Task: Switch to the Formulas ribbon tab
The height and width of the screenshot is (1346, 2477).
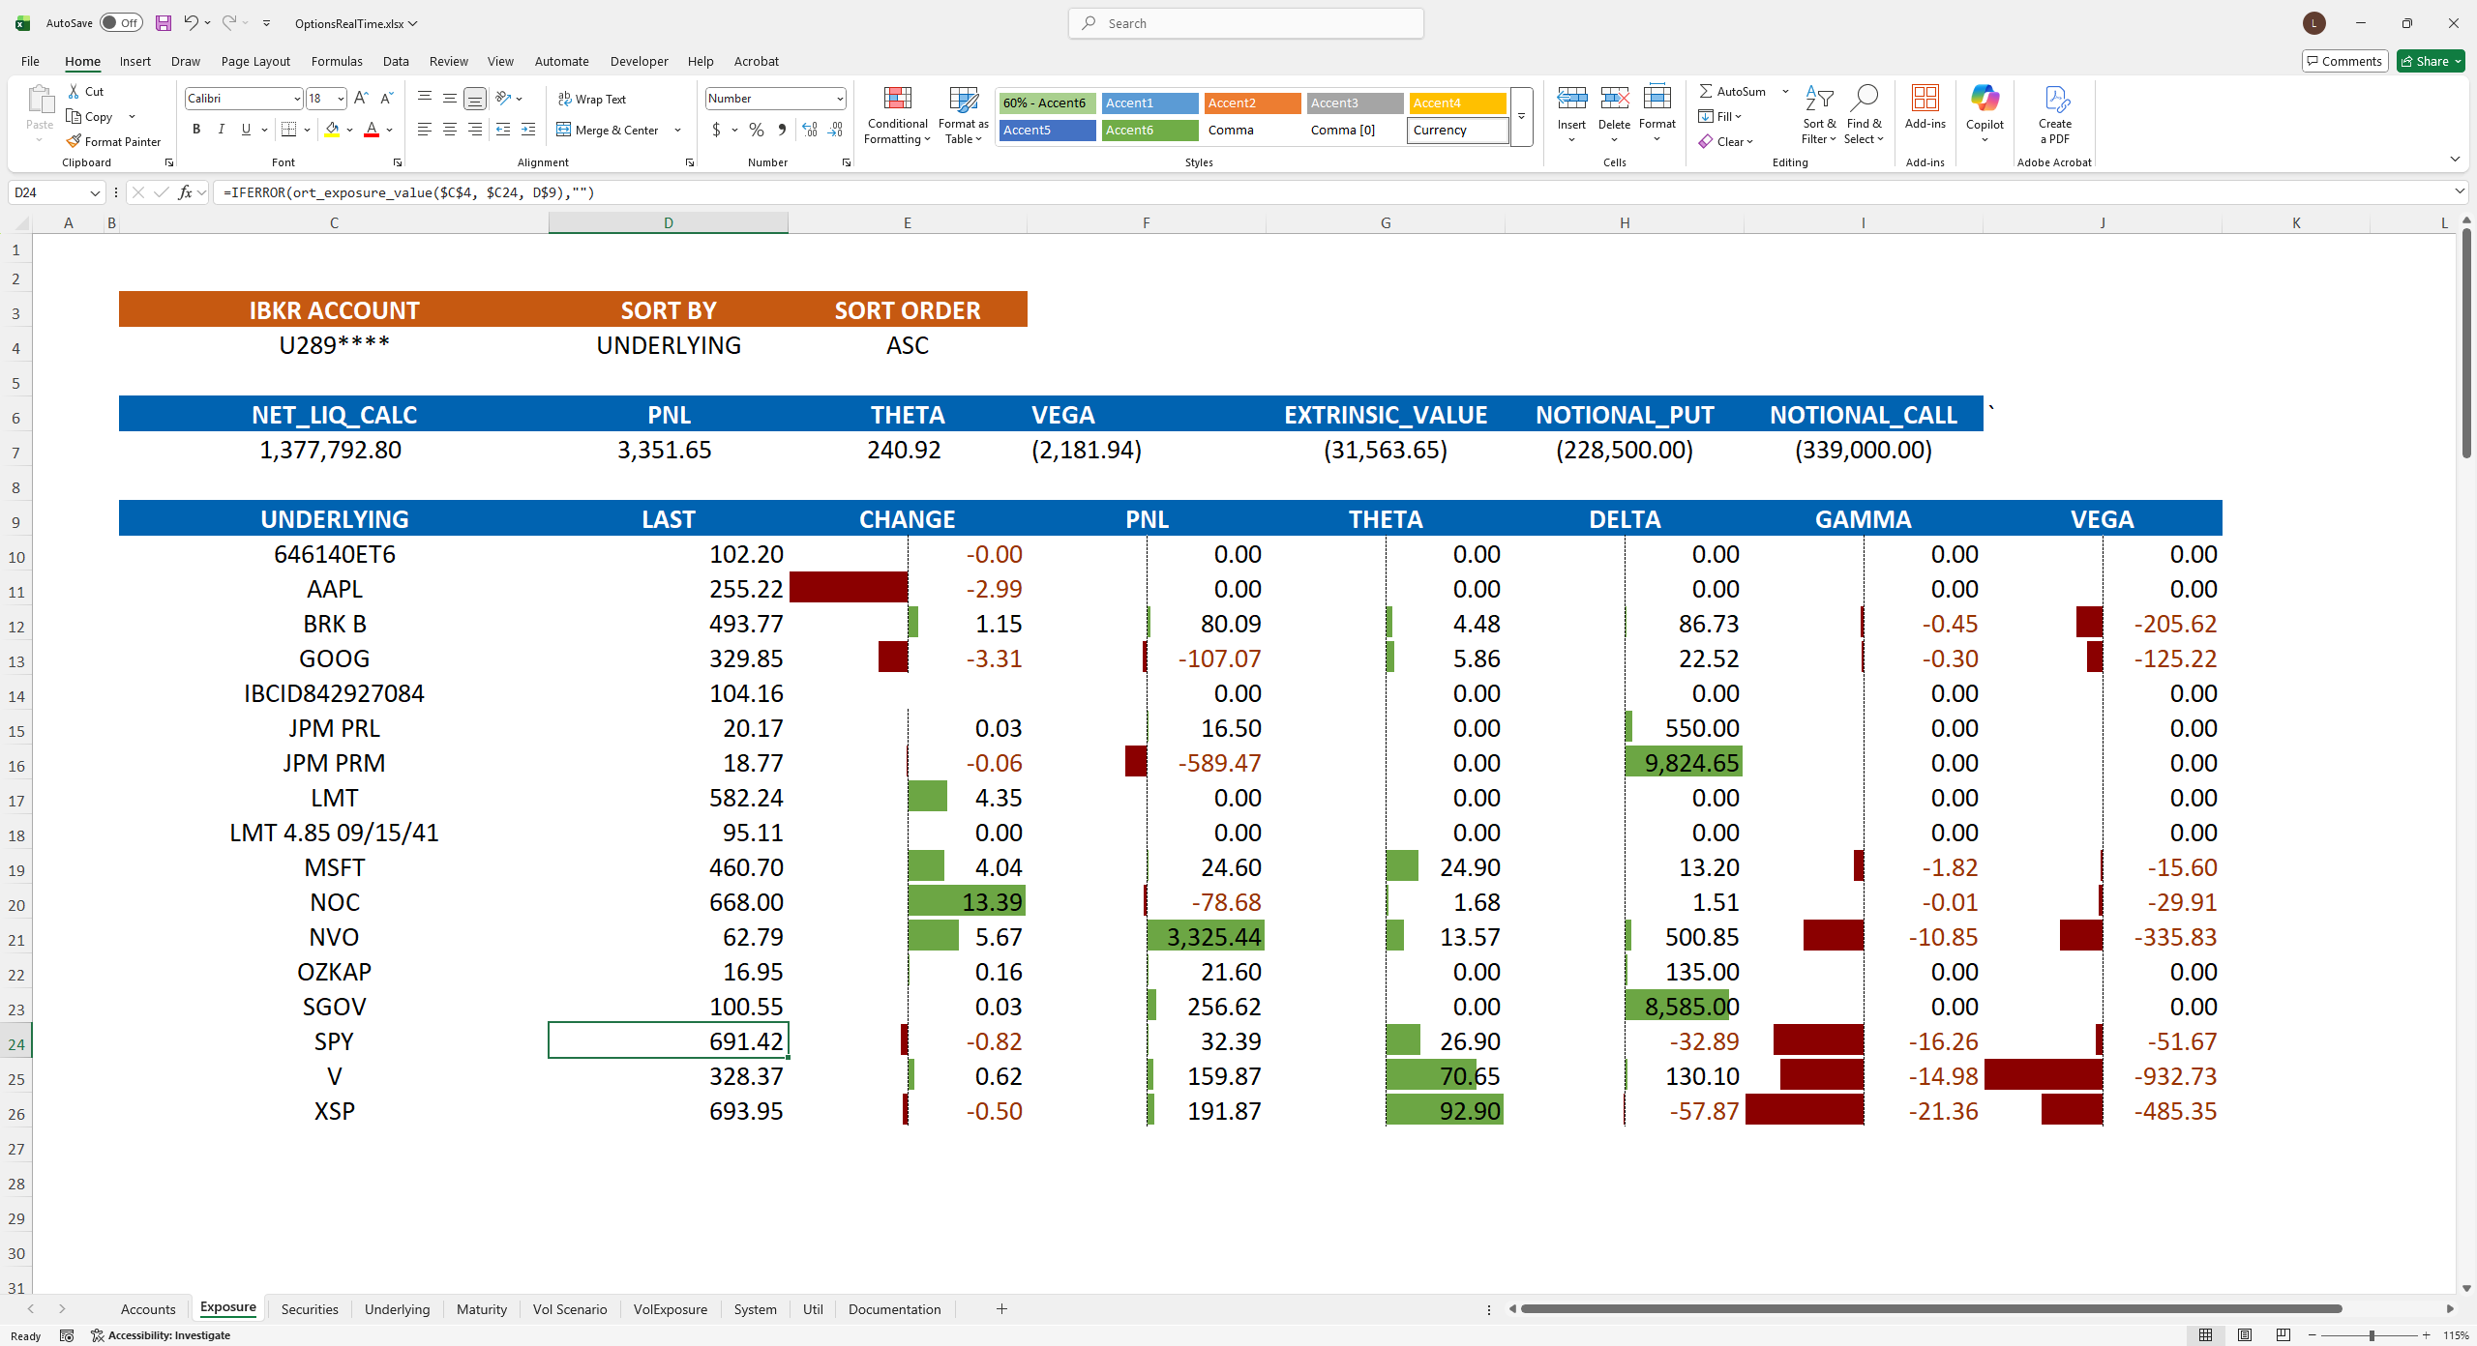Action: click(336, 61)
